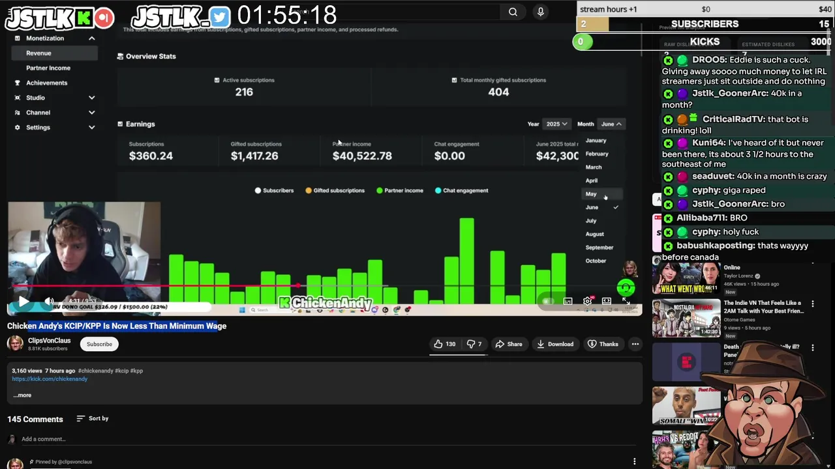
Task: Mute the video using the speaker icon
Action: pos(49,302)
